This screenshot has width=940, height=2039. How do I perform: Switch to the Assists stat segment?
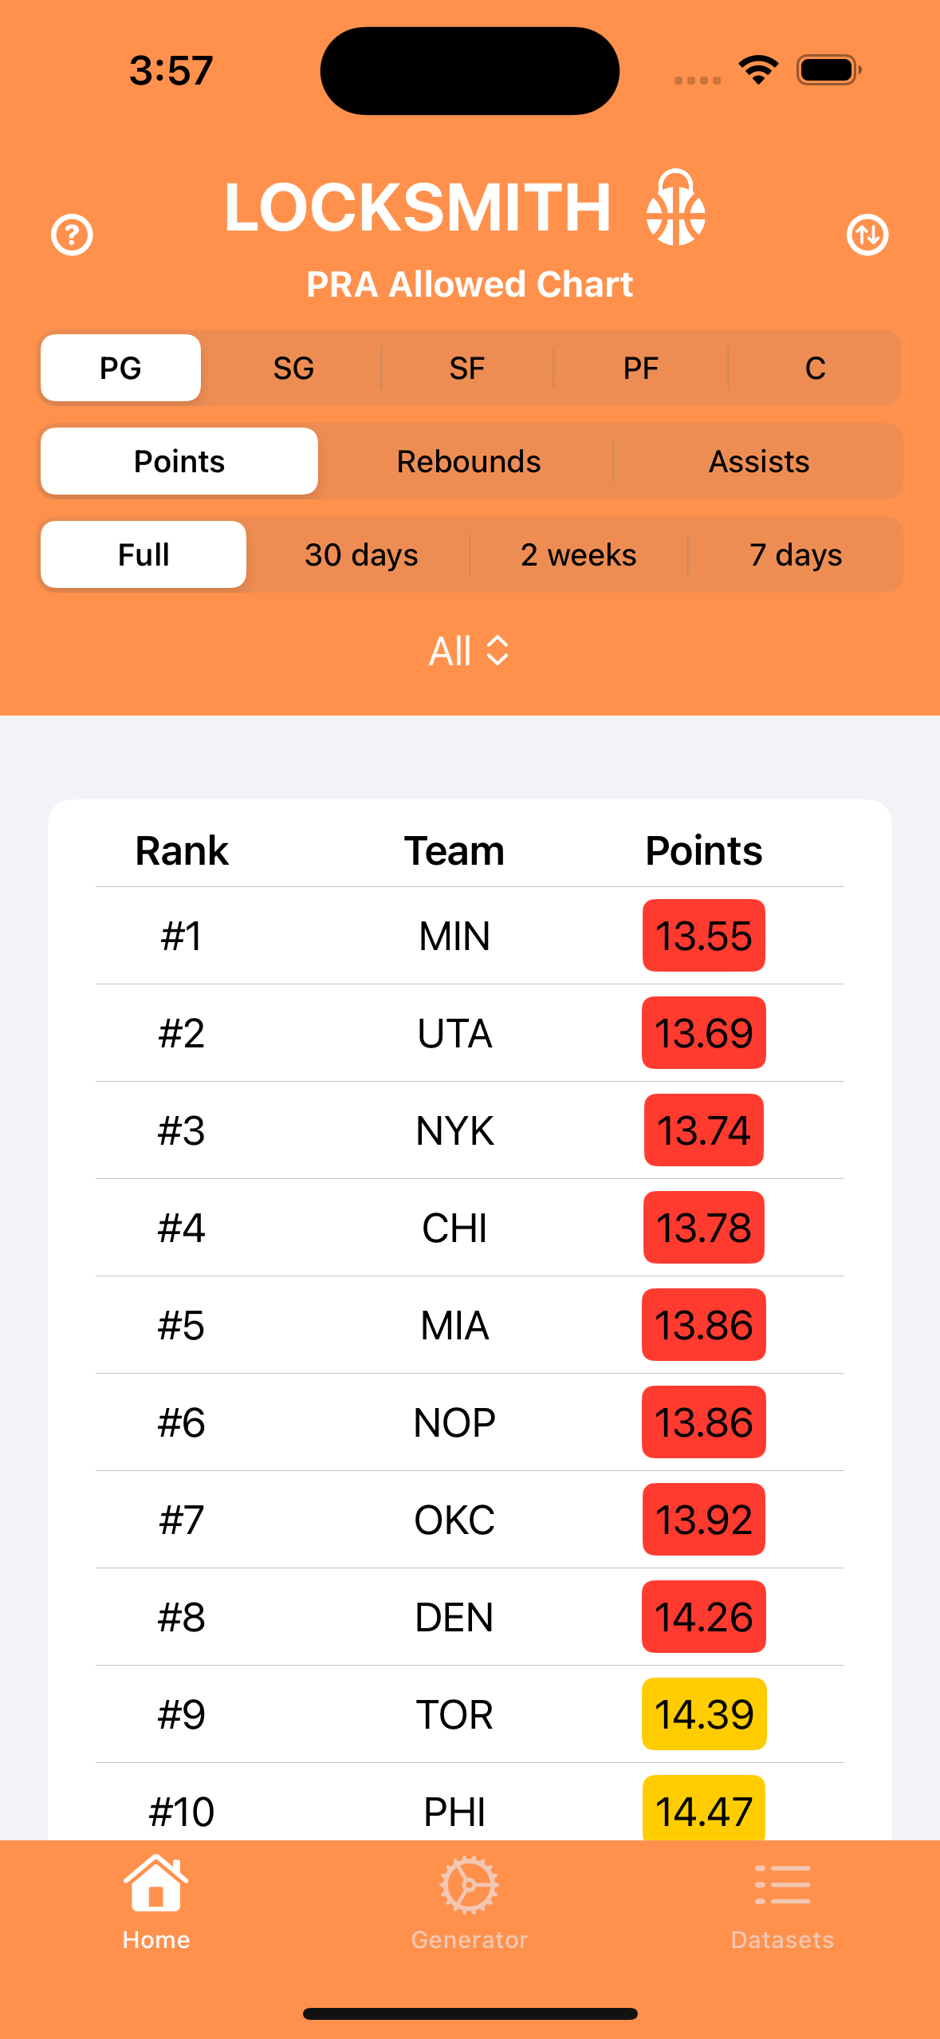tap(759, 462)
